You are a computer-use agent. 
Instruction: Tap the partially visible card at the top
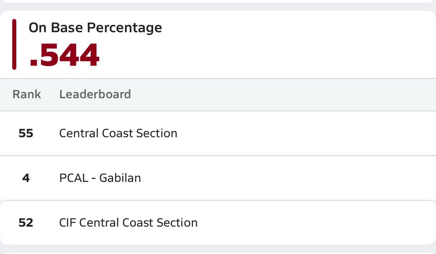(x=218, y=1)
